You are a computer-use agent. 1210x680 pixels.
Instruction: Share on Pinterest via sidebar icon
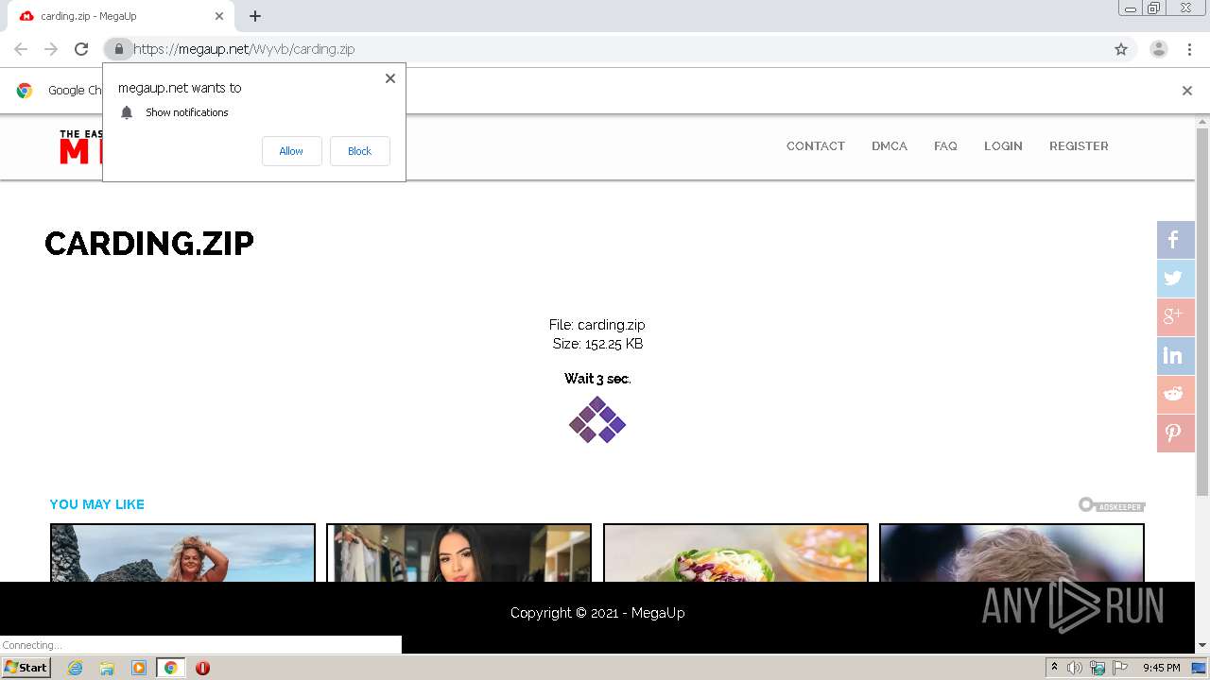coord(1176,433)
